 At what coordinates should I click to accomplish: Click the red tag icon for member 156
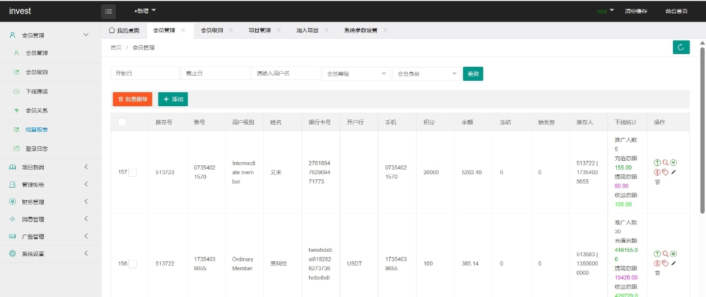point(665,263)
